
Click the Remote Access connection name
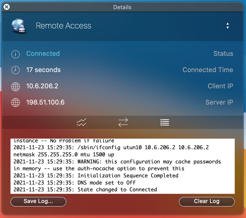pos(63,26)
